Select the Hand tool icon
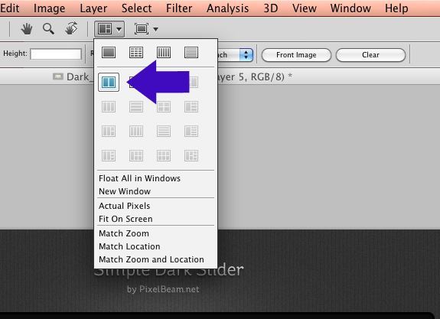The width and height of the screenshot is (440, 319). tap(27, 29)
